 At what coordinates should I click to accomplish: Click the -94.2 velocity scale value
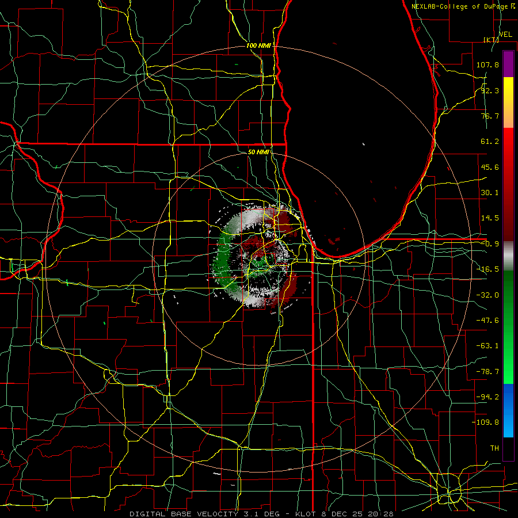[x=487, y=397]
